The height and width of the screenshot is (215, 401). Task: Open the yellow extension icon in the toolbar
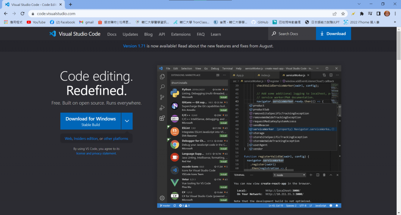[353, 14]
